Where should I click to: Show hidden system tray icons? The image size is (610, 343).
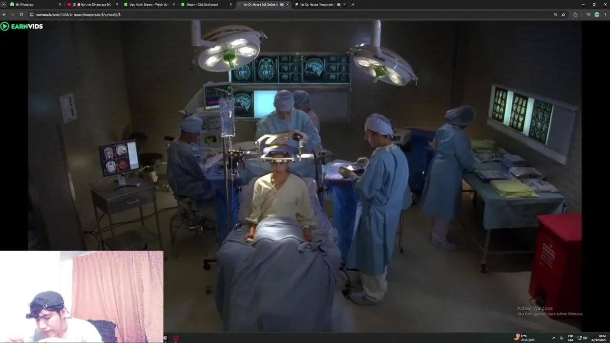pos(553,338)
